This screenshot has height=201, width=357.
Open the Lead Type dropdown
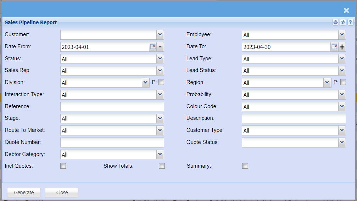[x=342, y=59]
